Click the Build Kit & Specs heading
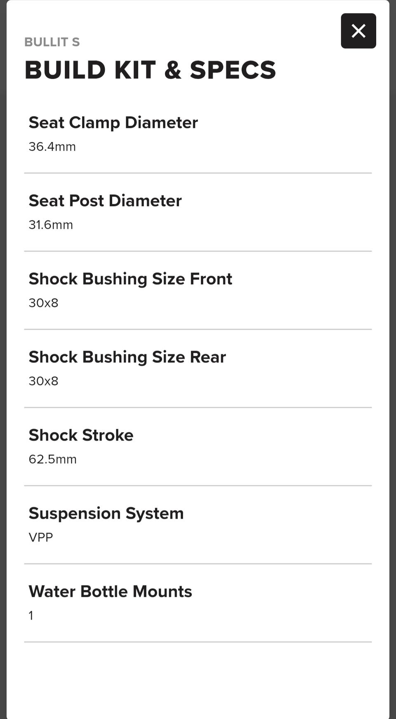The height and width of the screenshot is (719, 396). click(x=150, y=70)
